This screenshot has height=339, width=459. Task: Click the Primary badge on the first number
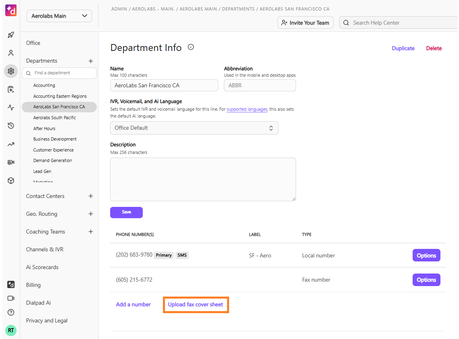(x=164, y=255)
